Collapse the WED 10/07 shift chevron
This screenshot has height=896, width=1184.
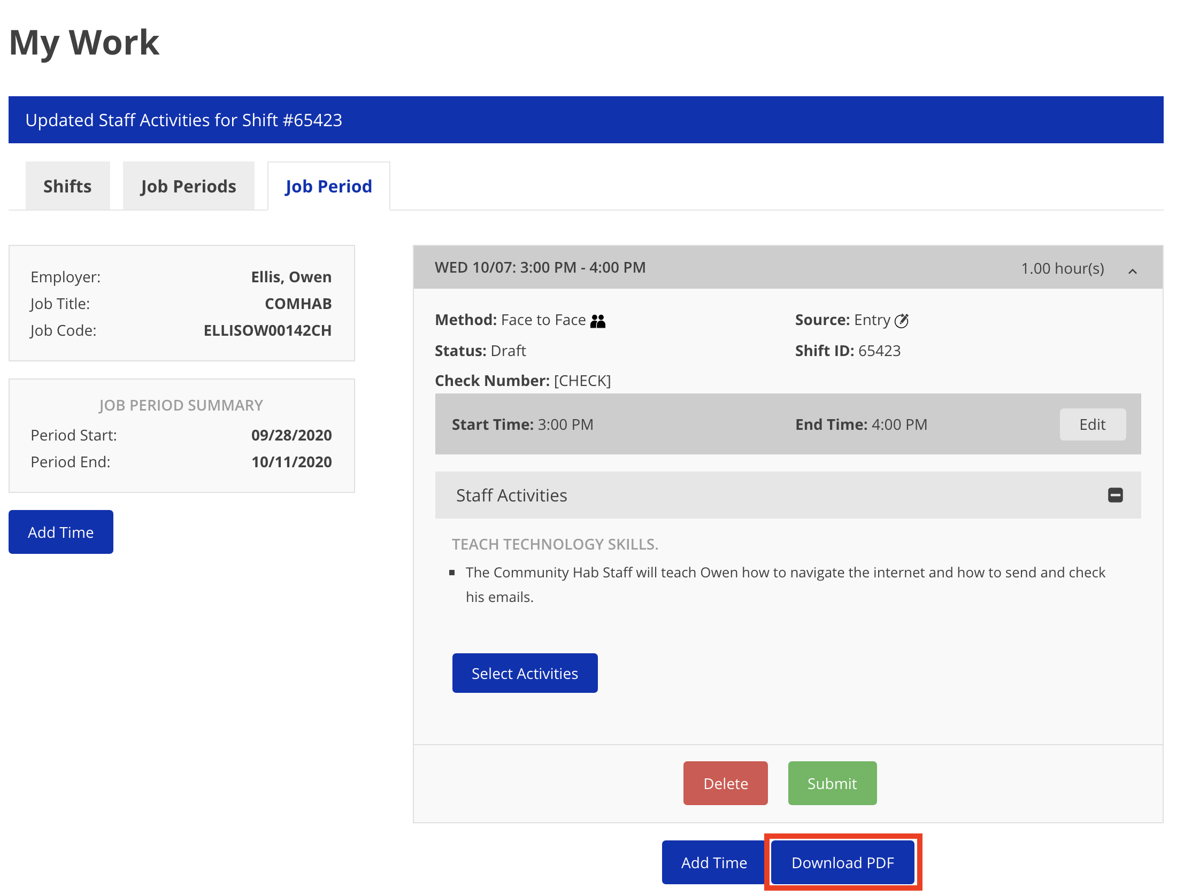(1132, 271)
